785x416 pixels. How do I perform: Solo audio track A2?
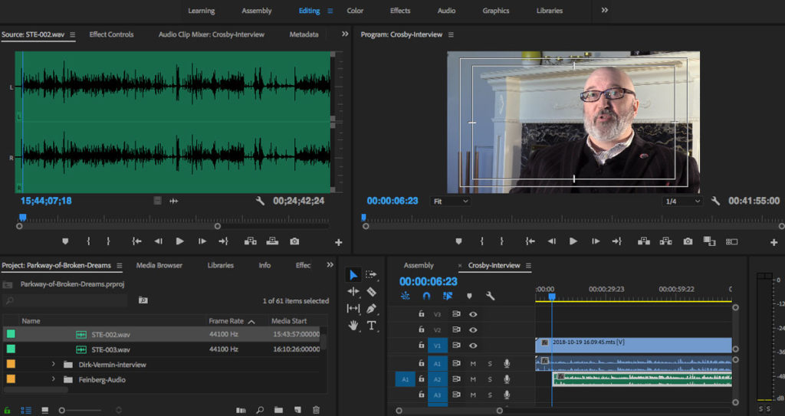tap(490, 379)
